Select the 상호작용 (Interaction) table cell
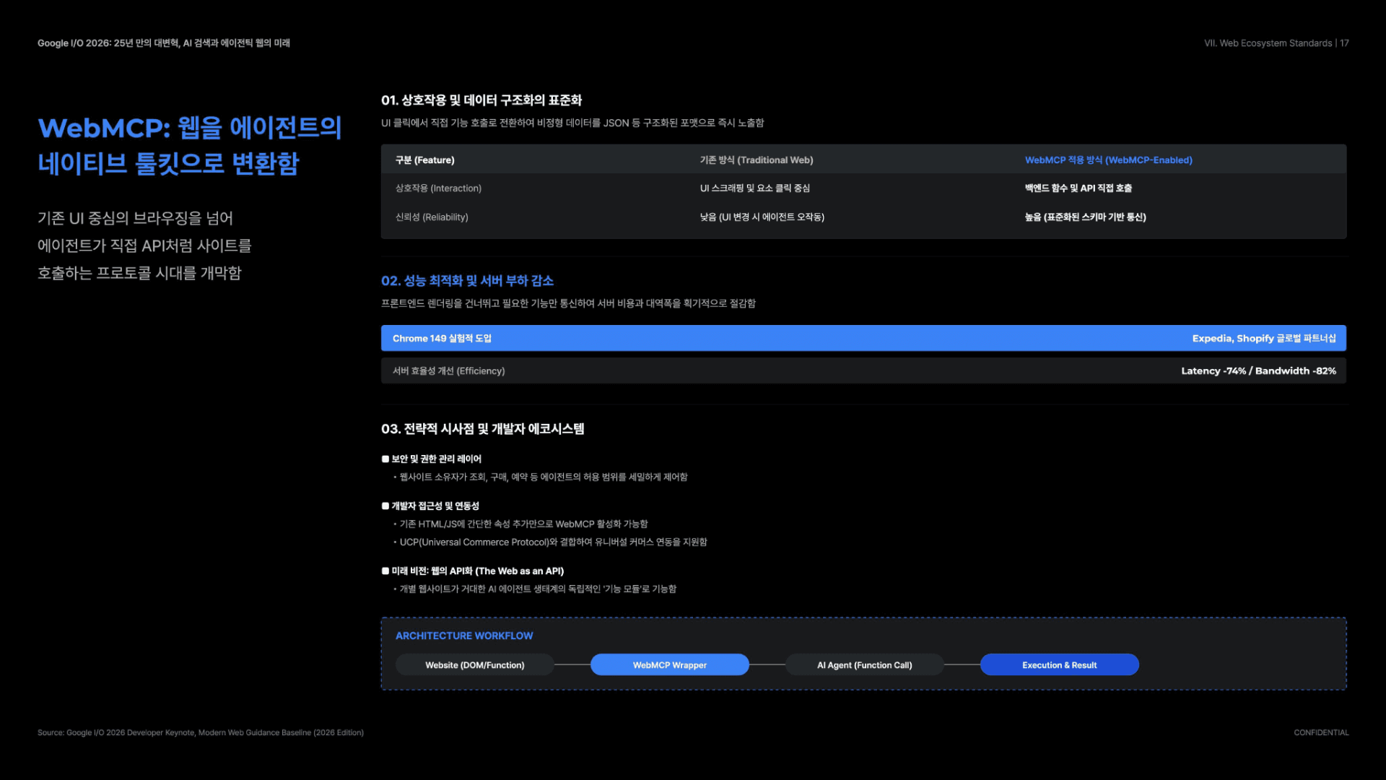Image resolution: width=1386 pixels, height=780 pixels. tap(438, 188)
